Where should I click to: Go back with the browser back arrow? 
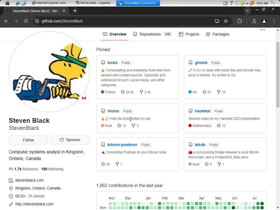click(6, 21)
